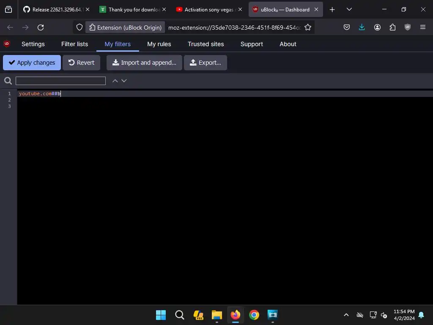The height and width of the screenshot is (325, 433).
Task: Open the Firefox account menu
Action: (x=377, y=28)
